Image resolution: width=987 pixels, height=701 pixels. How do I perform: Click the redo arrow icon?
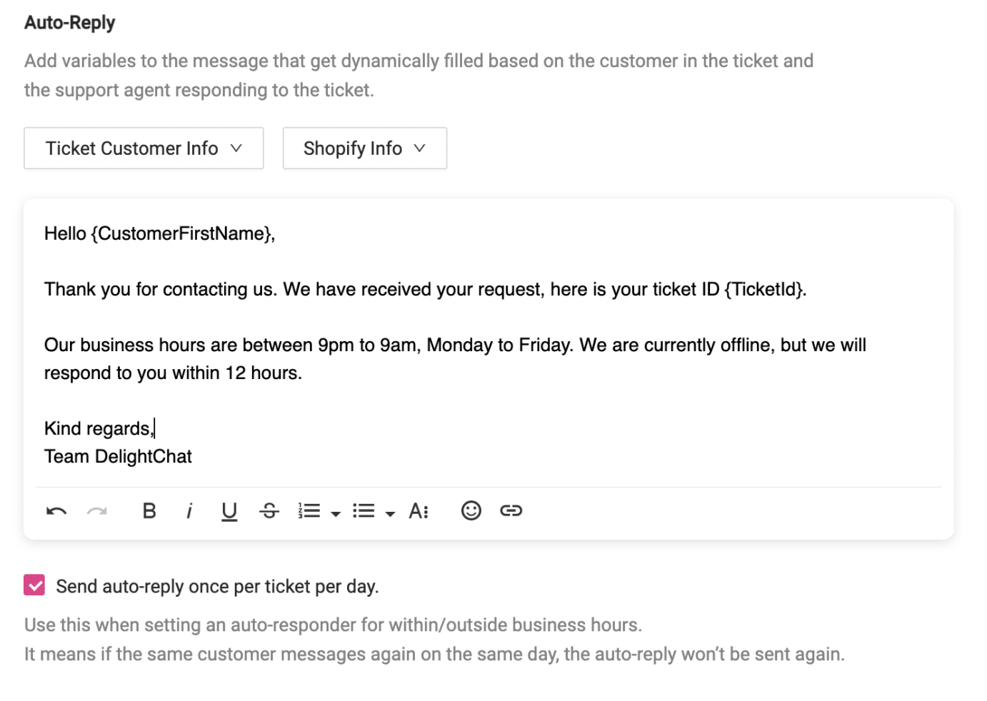click(96, 511)
